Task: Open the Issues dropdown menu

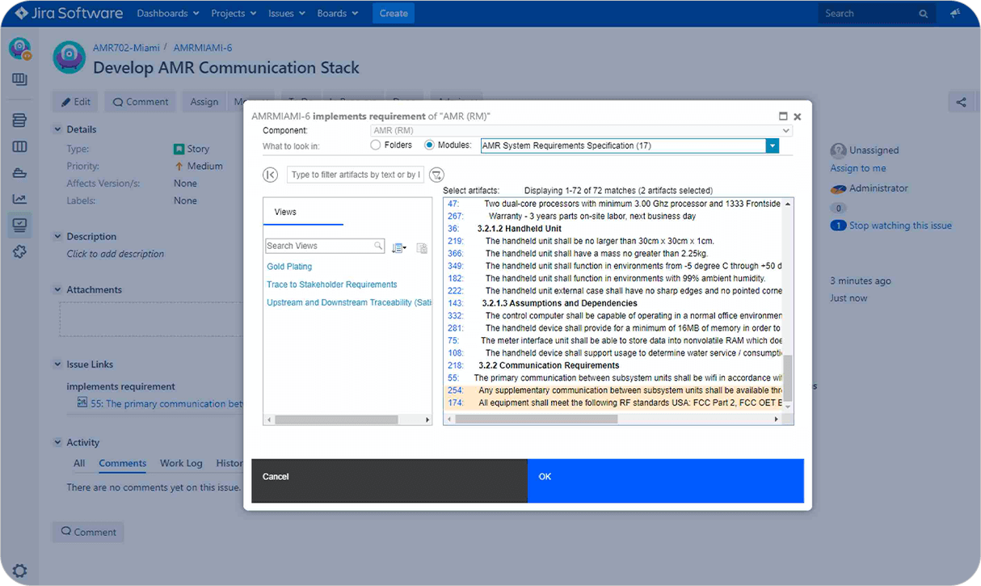Action: click(287, 13)
